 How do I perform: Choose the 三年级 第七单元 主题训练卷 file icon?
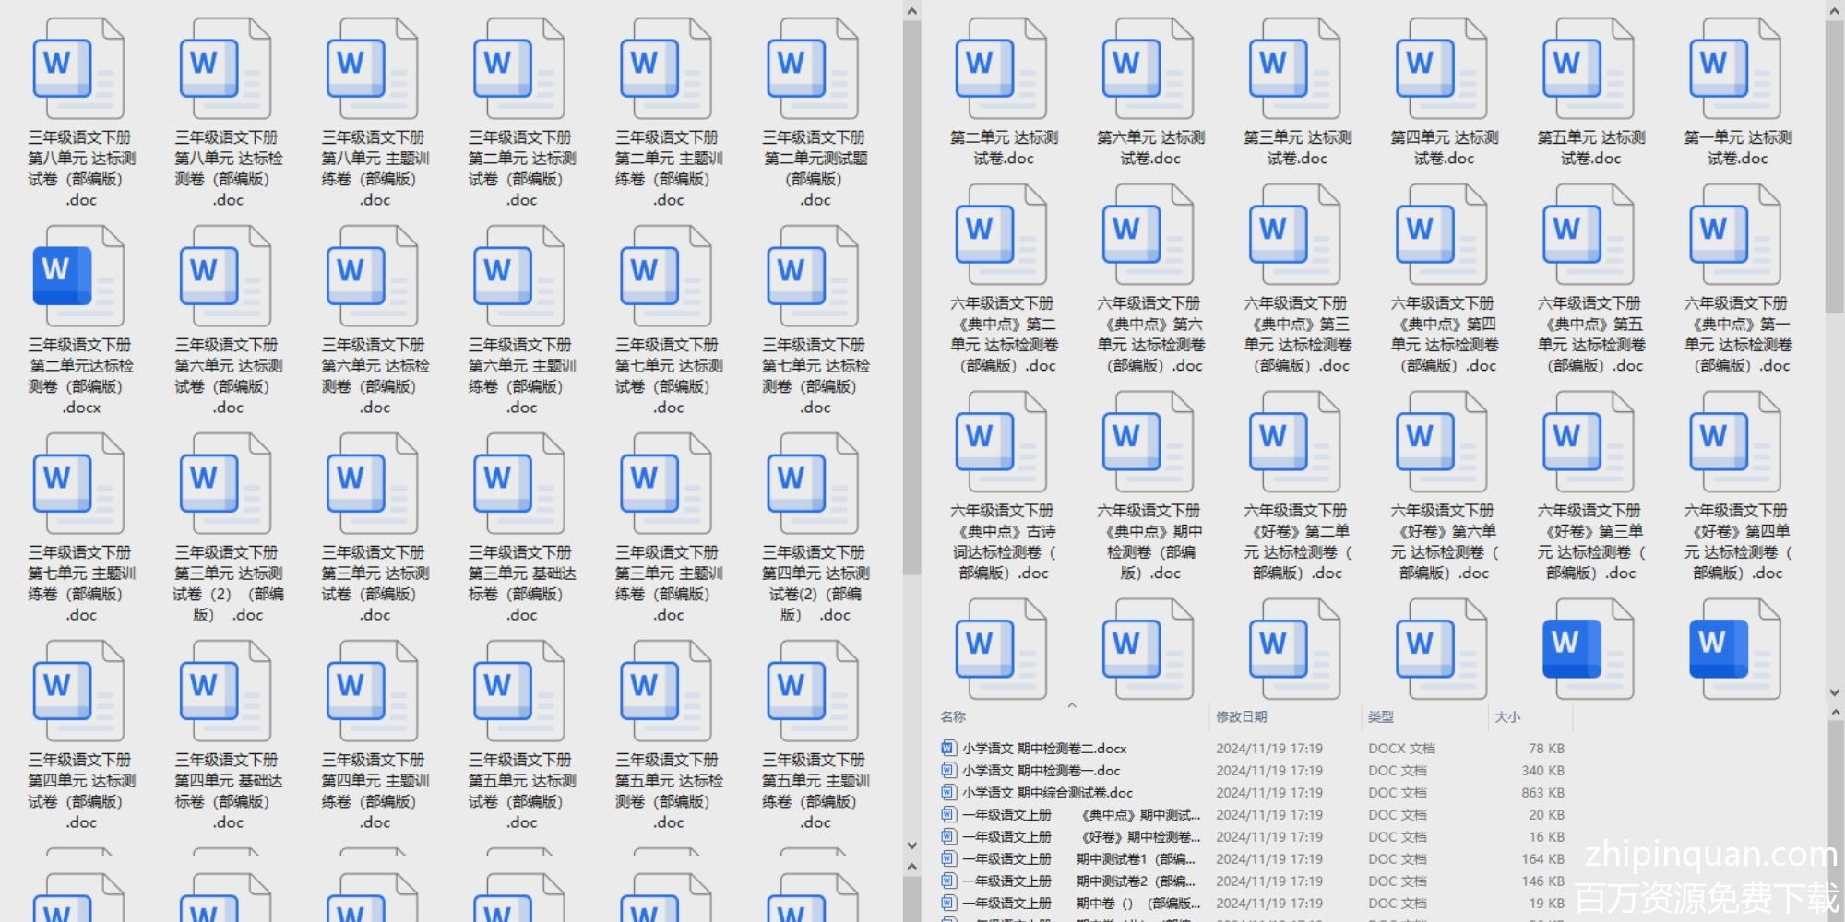[79, 483]
